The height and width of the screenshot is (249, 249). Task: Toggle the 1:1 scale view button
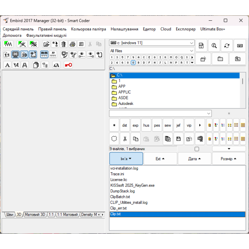7,55
